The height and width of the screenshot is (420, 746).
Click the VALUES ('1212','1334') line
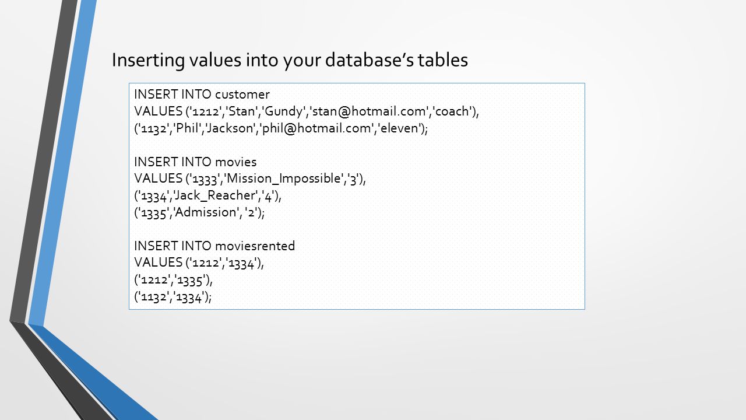199,262
